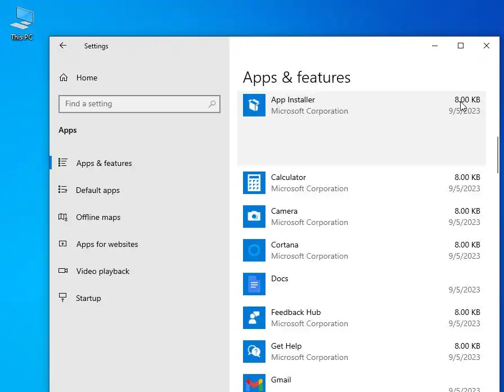Screen dimensions: 504x392
Task: Click the Apps & features list icon
Action: coord(62,163)
